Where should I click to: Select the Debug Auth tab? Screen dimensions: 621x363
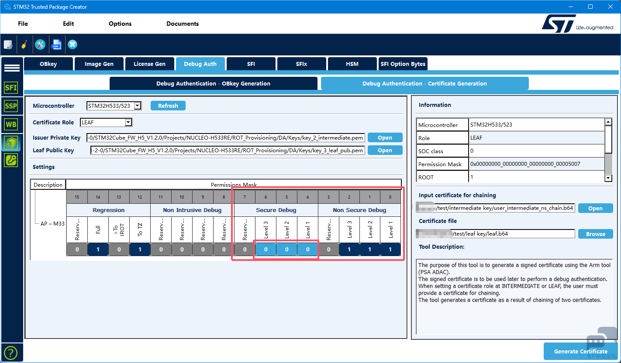(x=200, y=64)
